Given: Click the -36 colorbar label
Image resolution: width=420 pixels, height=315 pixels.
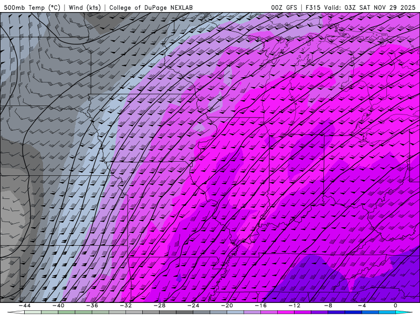Looking at the screenshot, I should (x=92, y=306).
